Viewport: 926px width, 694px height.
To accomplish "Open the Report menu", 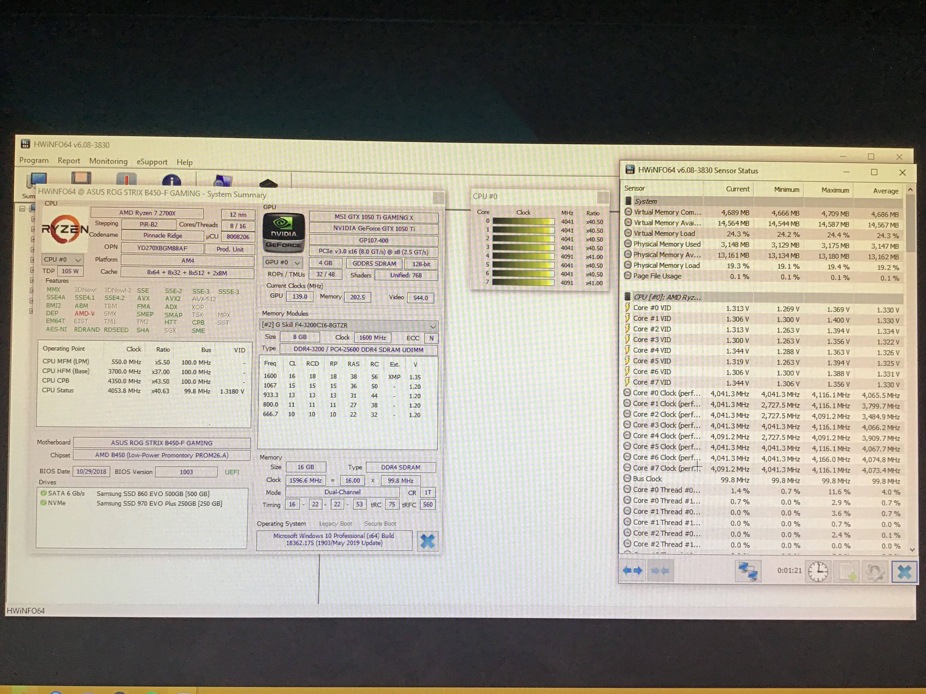I will [x=69, y=161].
